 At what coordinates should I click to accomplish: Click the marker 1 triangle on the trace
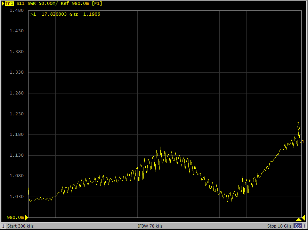tap(299, 128)
